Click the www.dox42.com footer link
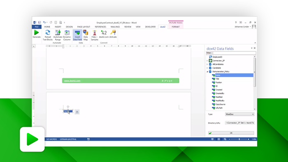The height and width of the screenshot is (162, 288). coord(72,81)
